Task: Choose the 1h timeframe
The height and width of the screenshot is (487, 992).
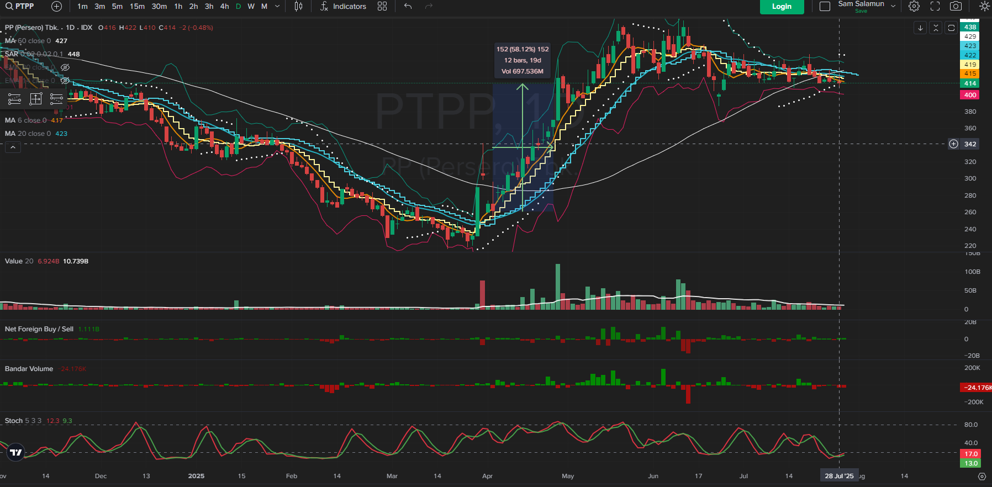Action: click(x=178, y=6)
